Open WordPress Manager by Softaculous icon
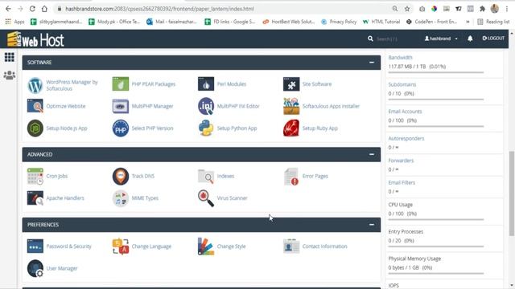This screenshot has height=289, width=515. pyautogui.click(x=35, y=85)
